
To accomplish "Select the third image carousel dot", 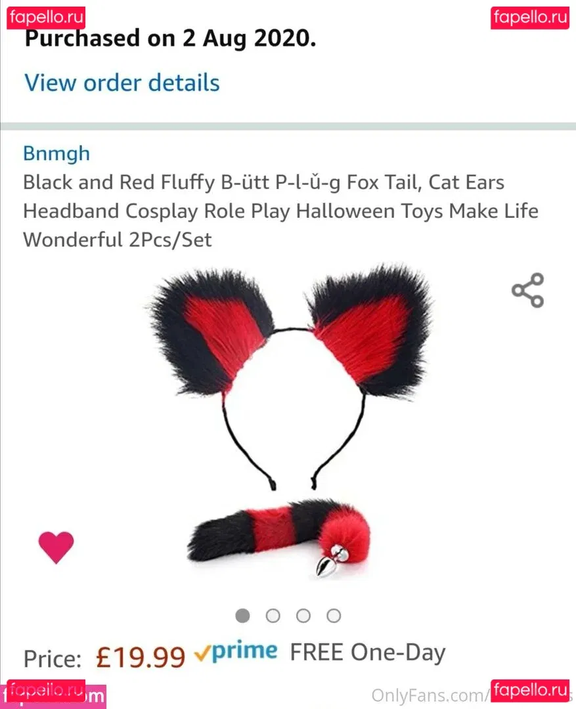I will [x=303, y=615].
